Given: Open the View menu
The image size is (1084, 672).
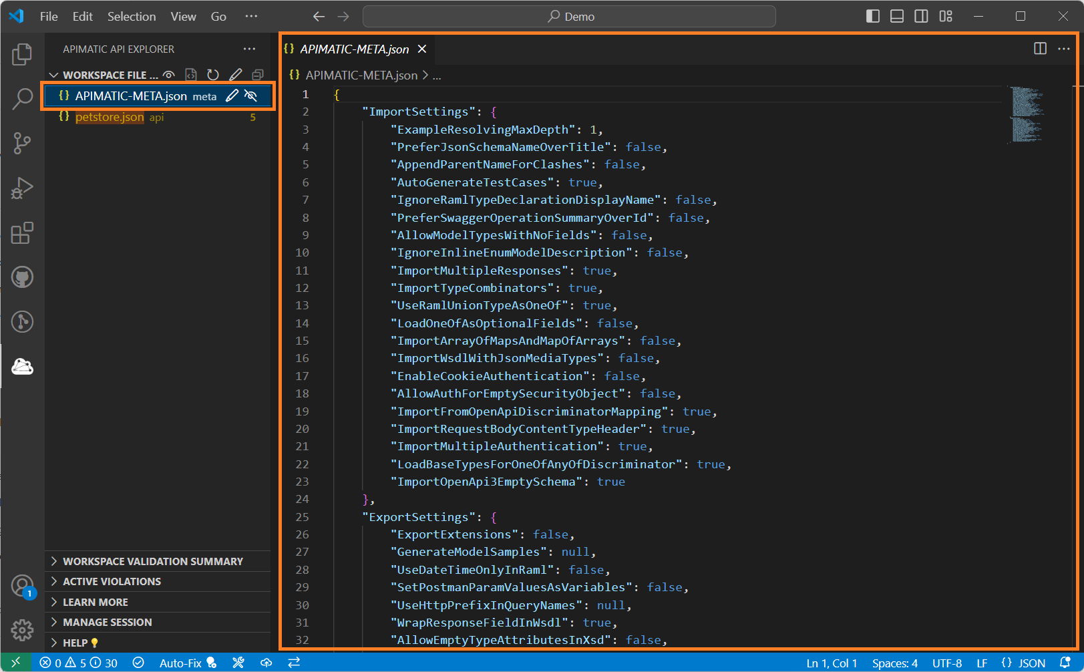Looking at the screenshot, I should [183, 17].
